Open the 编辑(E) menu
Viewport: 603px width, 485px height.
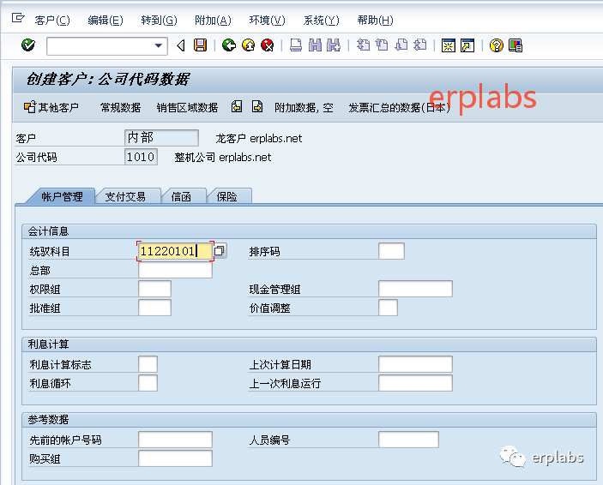pos(106,20)
